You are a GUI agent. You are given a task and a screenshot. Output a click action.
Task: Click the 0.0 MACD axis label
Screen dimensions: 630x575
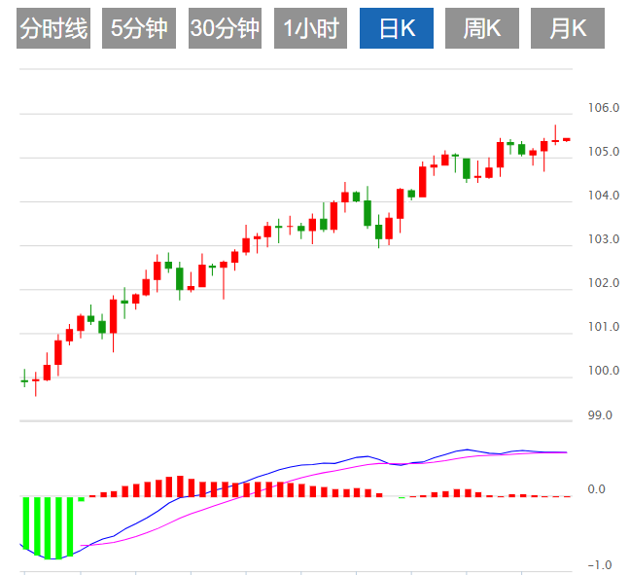(597, 490)
